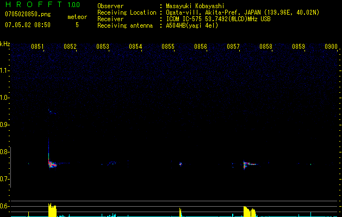Click the 0900 time marker
342x217 pixels.
331,47
